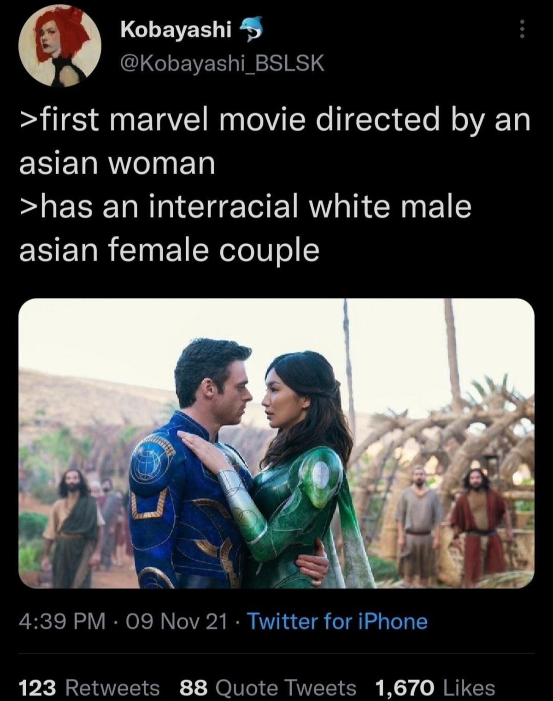Click the "first marvel movie directed" text line
553x701 pixels.
coord(275,121)
